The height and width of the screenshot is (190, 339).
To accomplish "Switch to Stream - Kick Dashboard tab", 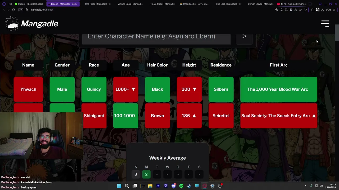I will (29, 4).
